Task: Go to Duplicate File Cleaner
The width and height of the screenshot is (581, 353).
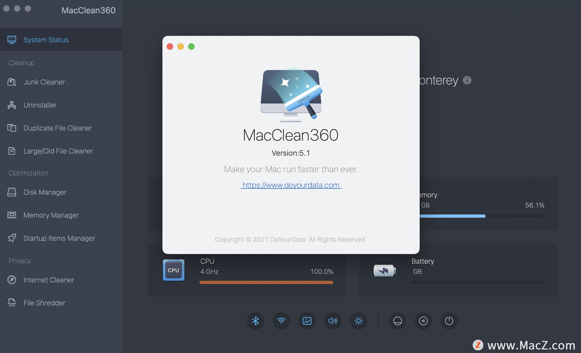Action: click(57, 128)
